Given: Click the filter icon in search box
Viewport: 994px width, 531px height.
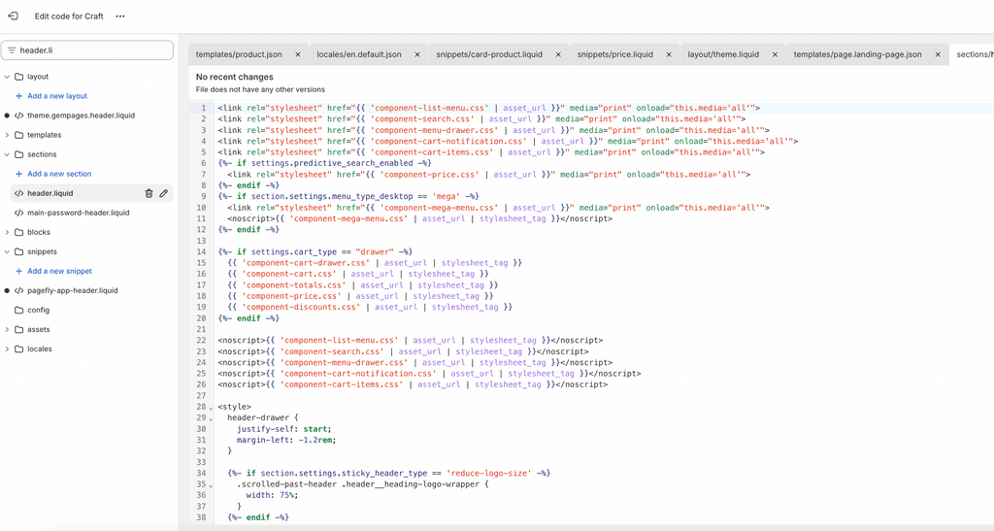Looking at the screenshot, I should click(x=12, y=50).
